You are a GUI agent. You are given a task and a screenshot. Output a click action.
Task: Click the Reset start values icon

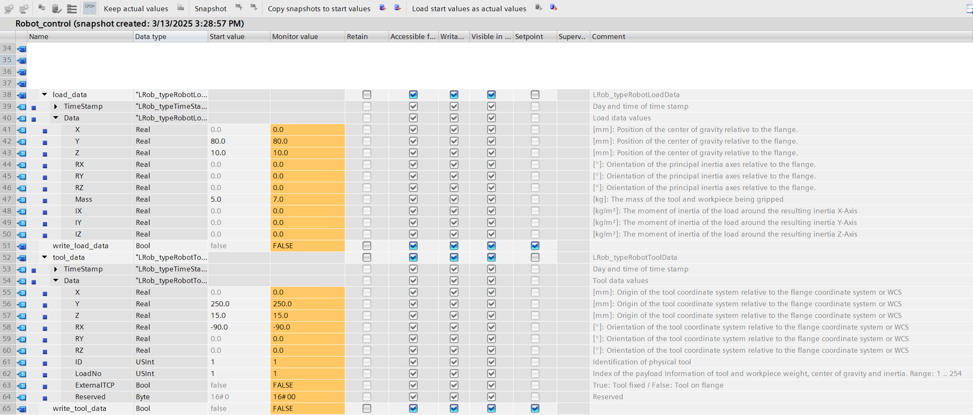42,8
